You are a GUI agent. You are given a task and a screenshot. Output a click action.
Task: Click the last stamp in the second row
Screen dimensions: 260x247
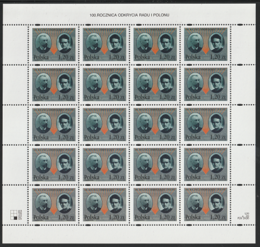[x=206, y=84]
